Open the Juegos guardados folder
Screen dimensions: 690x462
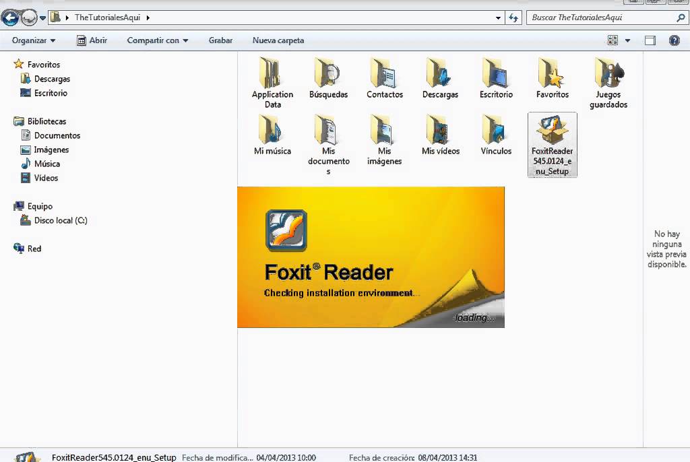click(608, 83)
